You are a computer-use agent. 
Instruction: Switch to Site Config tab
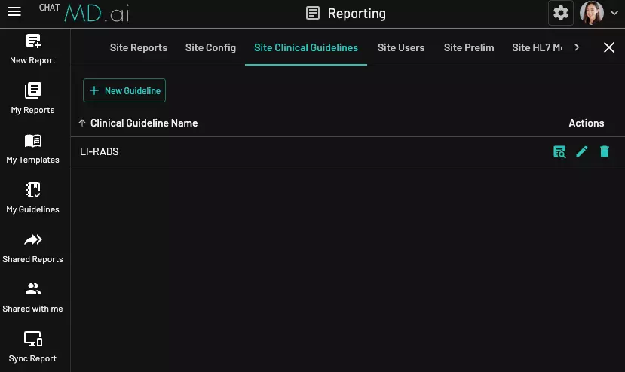click(210, 47)
